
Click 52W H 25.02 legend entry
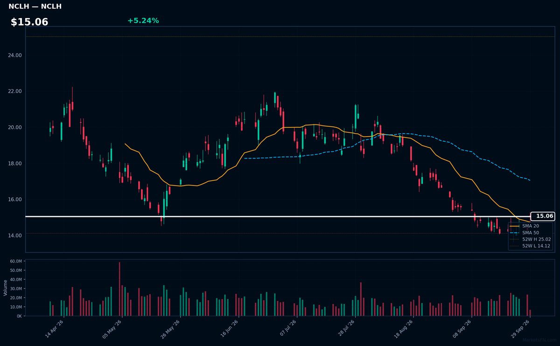[x=531, y=239]
